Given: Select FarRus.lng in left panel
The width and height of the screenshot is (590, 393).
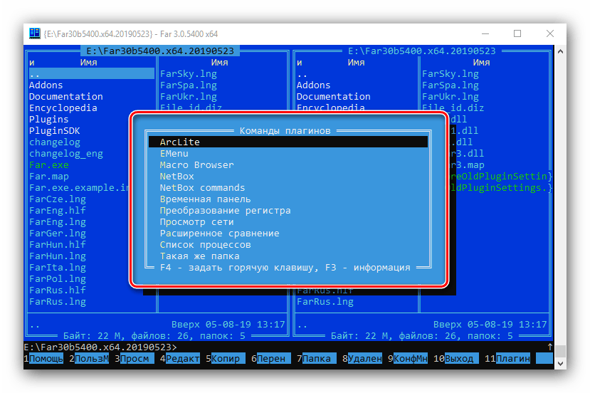Looking at the screenshot, I should (x=58, y=302).
